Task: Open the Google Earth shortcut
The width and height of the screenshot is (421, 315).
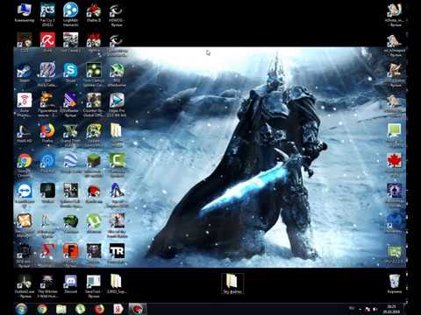Action: (x=70, y=164)
